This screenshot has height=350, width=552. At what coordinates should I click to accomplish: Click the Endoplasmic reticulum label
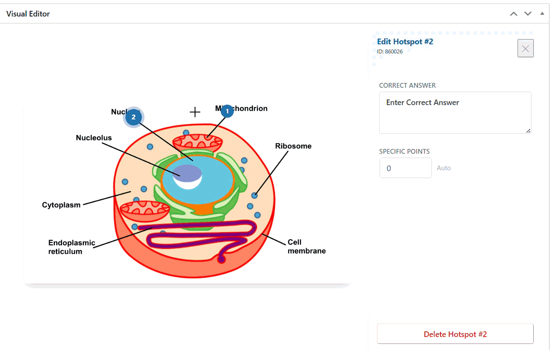point(72,247)
